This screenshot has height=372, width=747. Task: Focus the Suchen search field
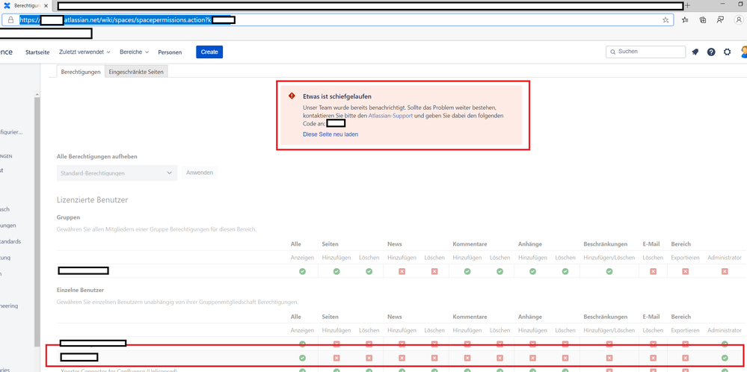coord(645,52)
